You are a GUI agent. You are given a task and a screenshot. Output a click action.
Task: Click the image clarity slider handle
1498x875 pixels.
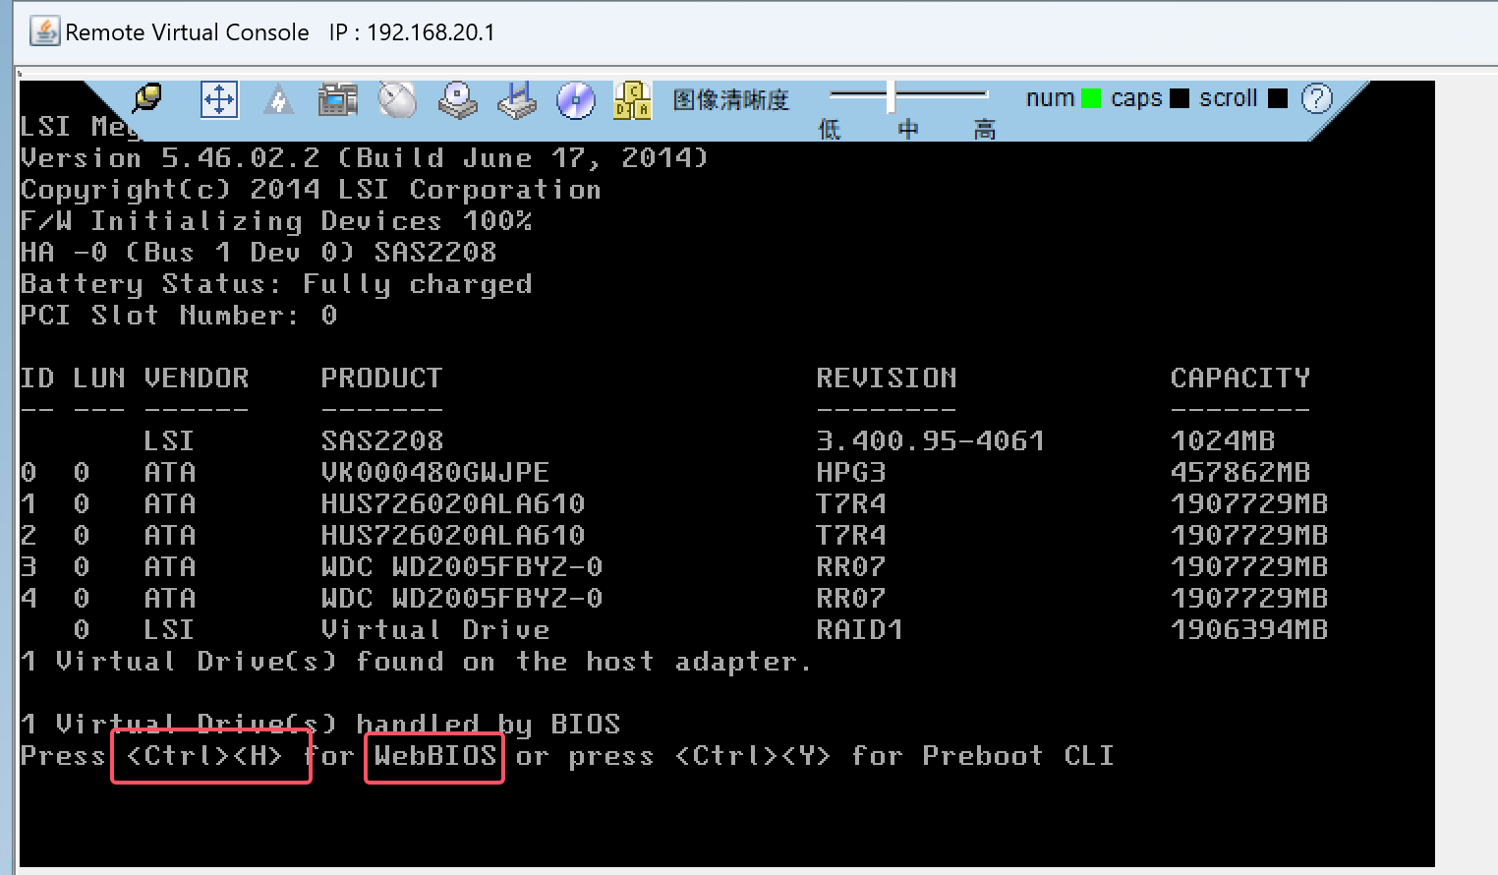click(891, 95)
